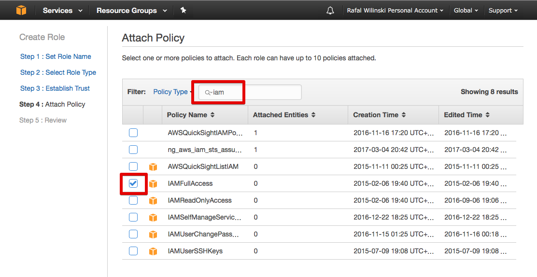Viewport: 537px width, 277px height.
Task: Tick the IAMUserChangePass... checkbox
Action: pos(133,234)
